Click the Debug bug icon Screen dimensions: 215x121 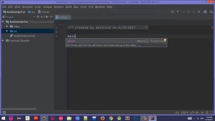pyautogui.click(x=189, y=12)
